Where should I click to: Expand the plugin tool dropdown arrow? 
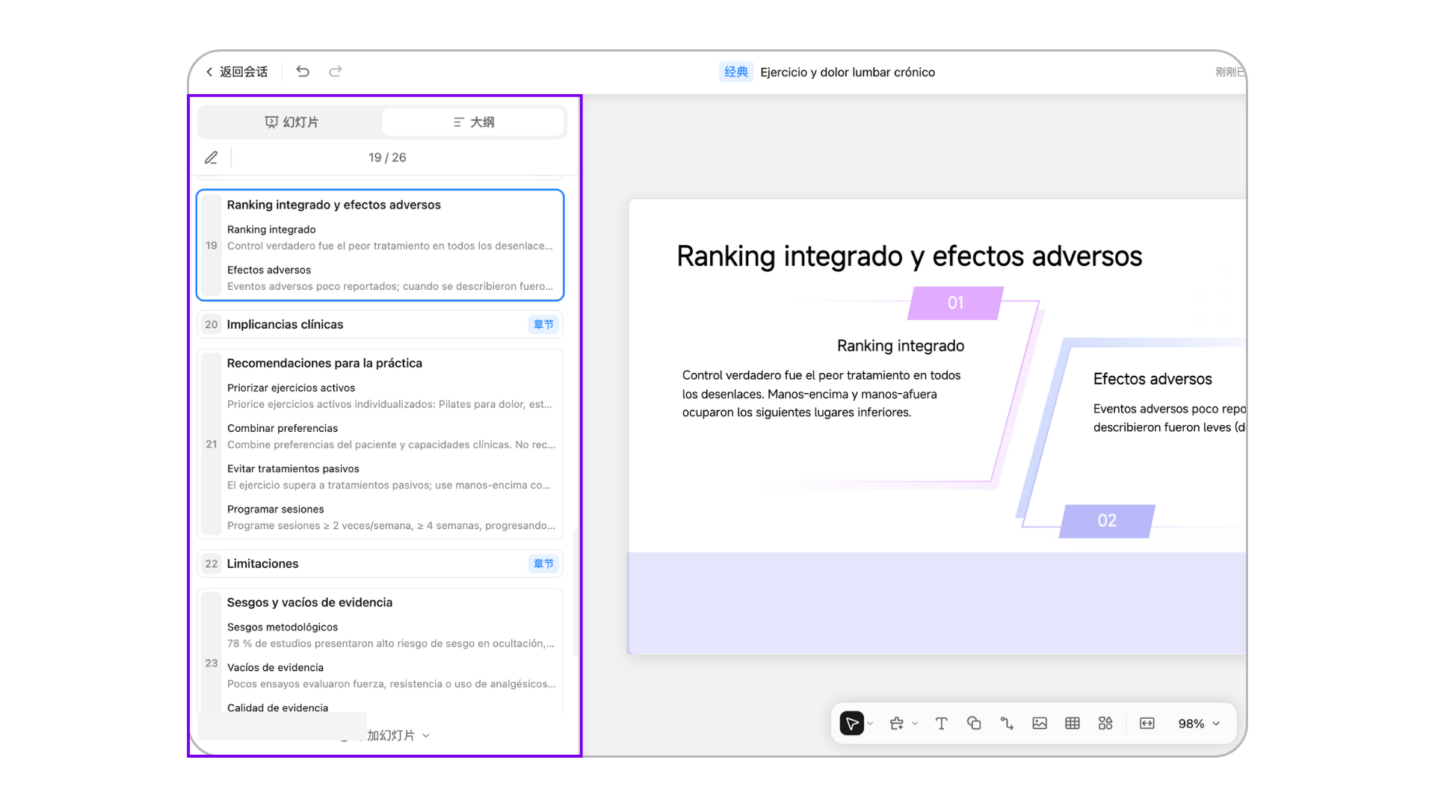click(915, 723)
